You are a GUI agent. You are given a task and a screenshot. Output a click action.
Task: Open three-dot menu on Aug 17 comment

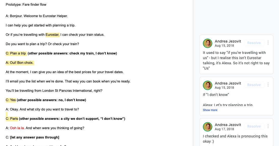pos(268,126)
